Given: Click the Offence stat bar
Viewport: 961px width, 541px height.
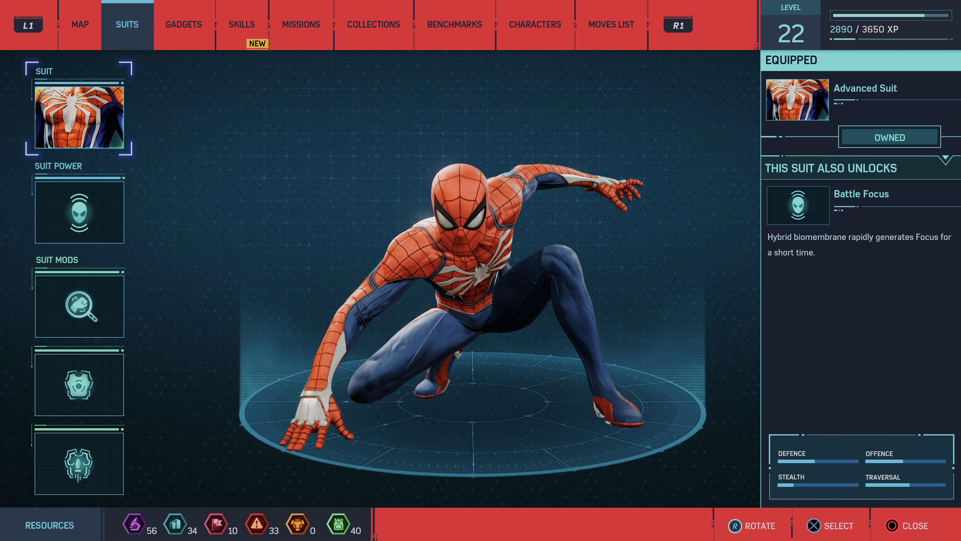Looking at the screenshot, I should tap(905, 461).
